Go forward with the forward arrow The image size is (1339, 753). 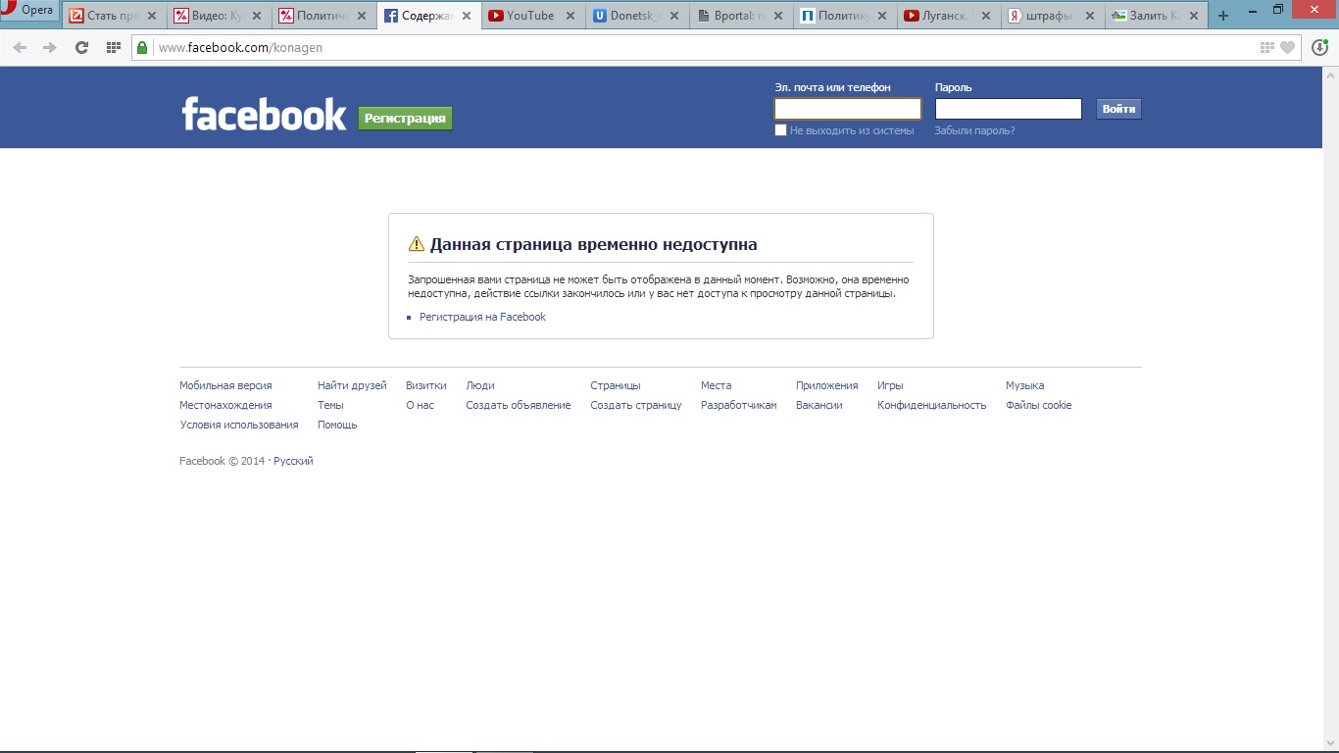(x=50, y=47)
